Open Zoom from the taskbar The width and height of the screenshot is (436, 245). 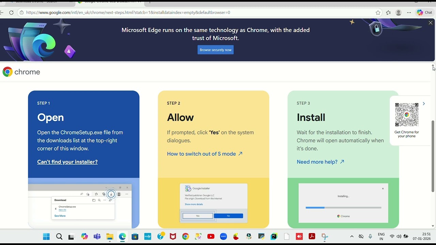[223, 236]
